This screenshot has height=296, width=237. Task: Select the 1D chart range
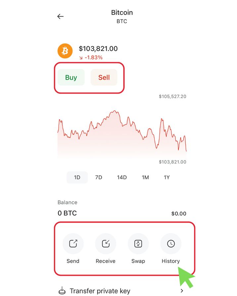(77, 177)
